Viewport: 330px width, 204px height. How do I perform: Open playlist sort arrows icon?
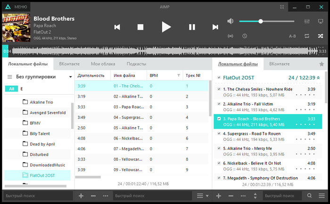(255, 196)
